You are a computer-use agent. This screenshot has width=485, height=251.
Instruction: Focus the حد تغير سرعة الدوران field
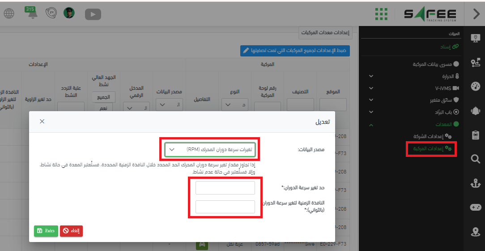point(225,188)
